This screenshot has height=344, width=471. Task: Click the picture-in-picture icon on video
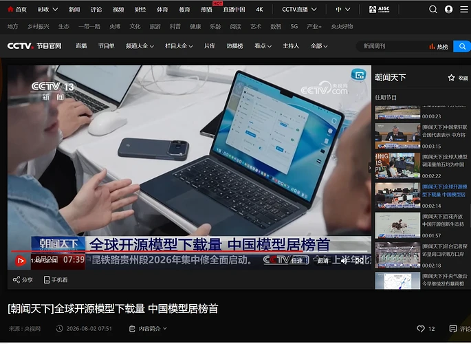click(359, 75)
